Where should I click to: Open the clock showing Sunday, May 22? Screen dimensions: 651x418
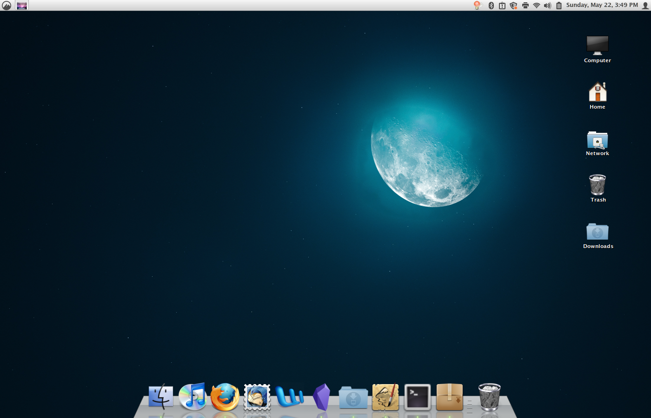coord(602,5)
